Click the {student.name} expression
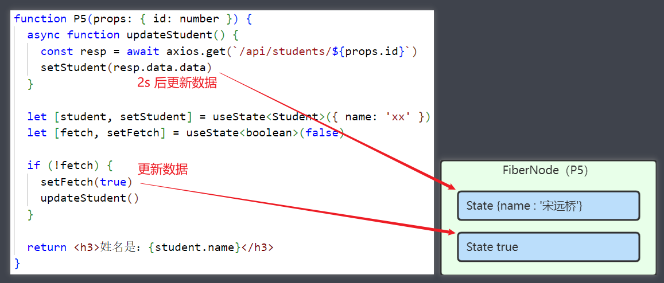Image resolution: width=664 pixels, height=283 pixels. (195, 247)
